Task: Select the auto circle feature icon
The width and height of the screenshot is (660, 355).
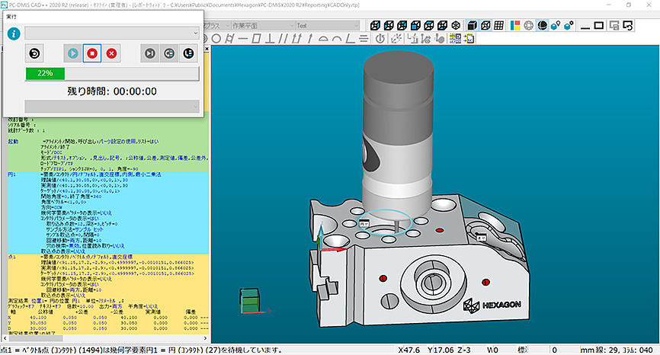Action: 216,39
